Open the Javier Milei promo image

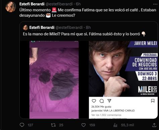click(x=123, y=69)
